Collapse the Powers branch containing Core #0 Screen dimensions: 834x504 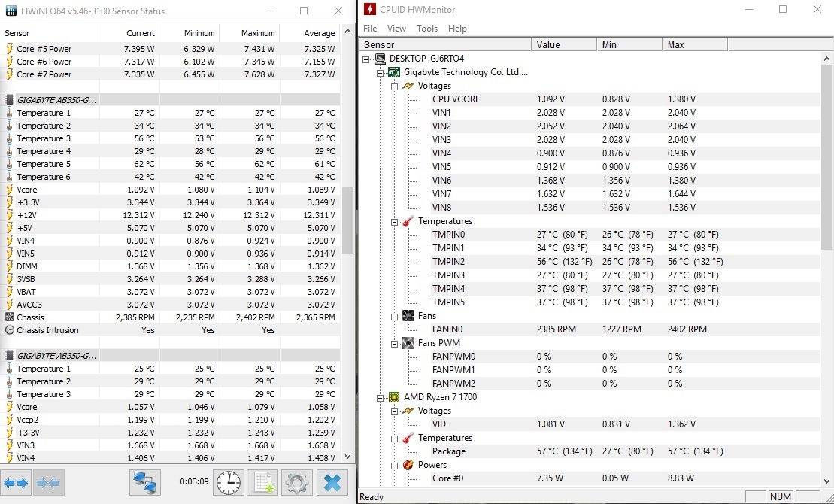point(395,465)
